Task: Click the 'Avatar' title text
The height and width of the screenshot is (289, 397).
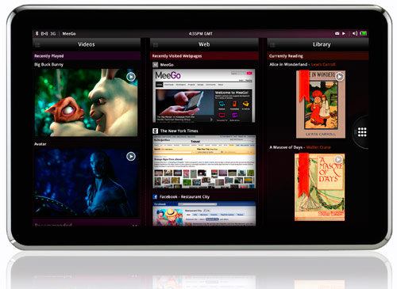Action: tap(40, 144)
